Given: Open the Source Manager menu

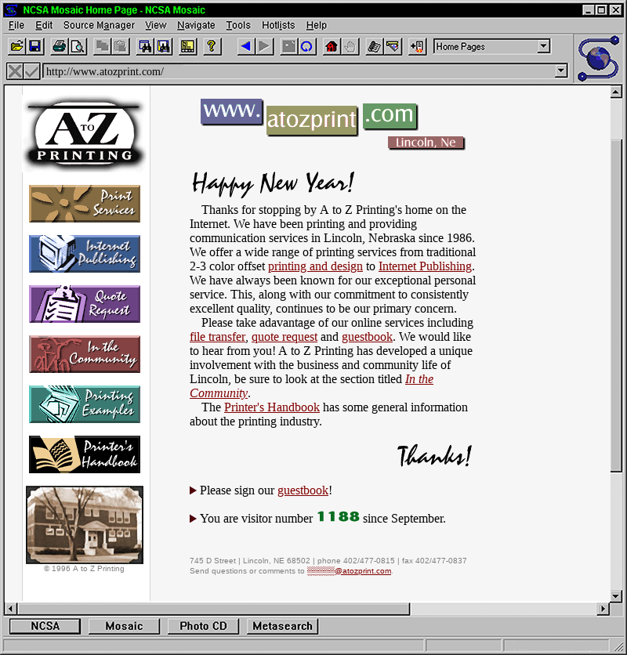Looking at the screenshot, I should tap(99, 25).
